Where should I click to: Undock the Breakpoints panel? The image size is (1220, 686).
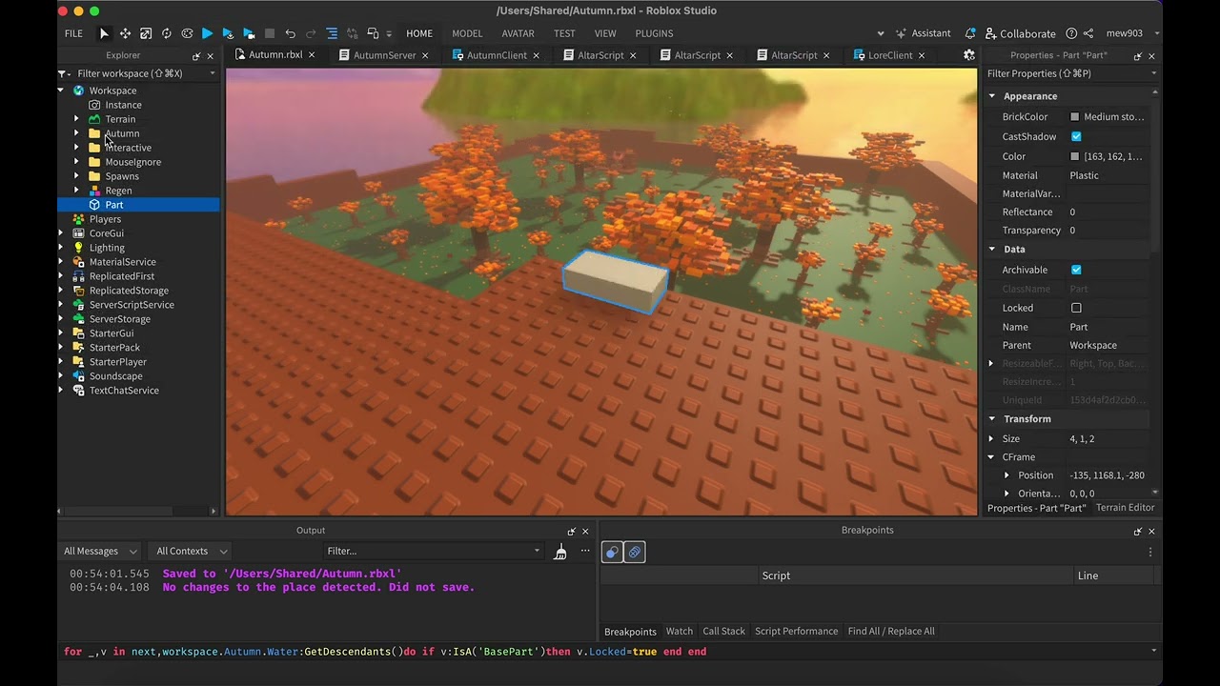(1137, 531)
